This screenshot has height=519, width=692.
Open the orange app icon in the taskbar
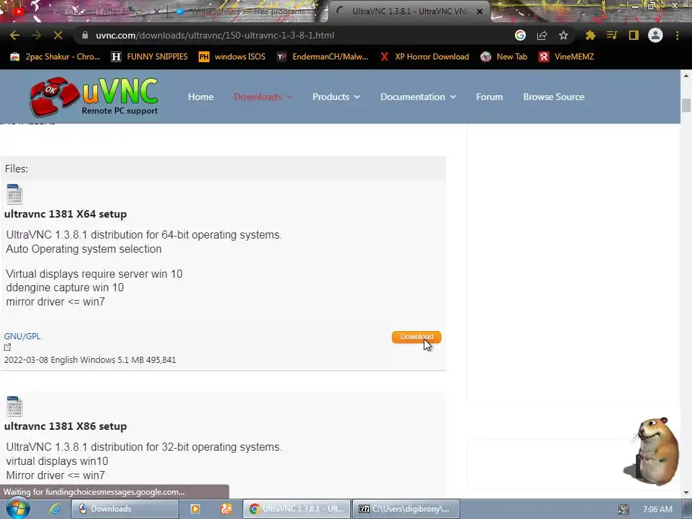click(226, 509)
